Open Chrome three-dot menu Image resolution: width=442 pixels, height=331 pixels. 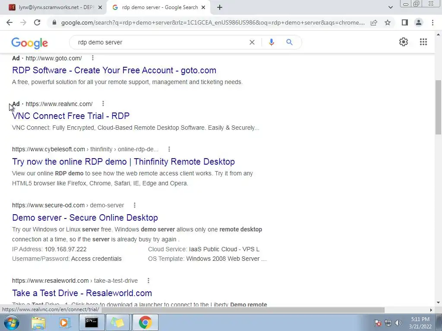click(433, 22)
